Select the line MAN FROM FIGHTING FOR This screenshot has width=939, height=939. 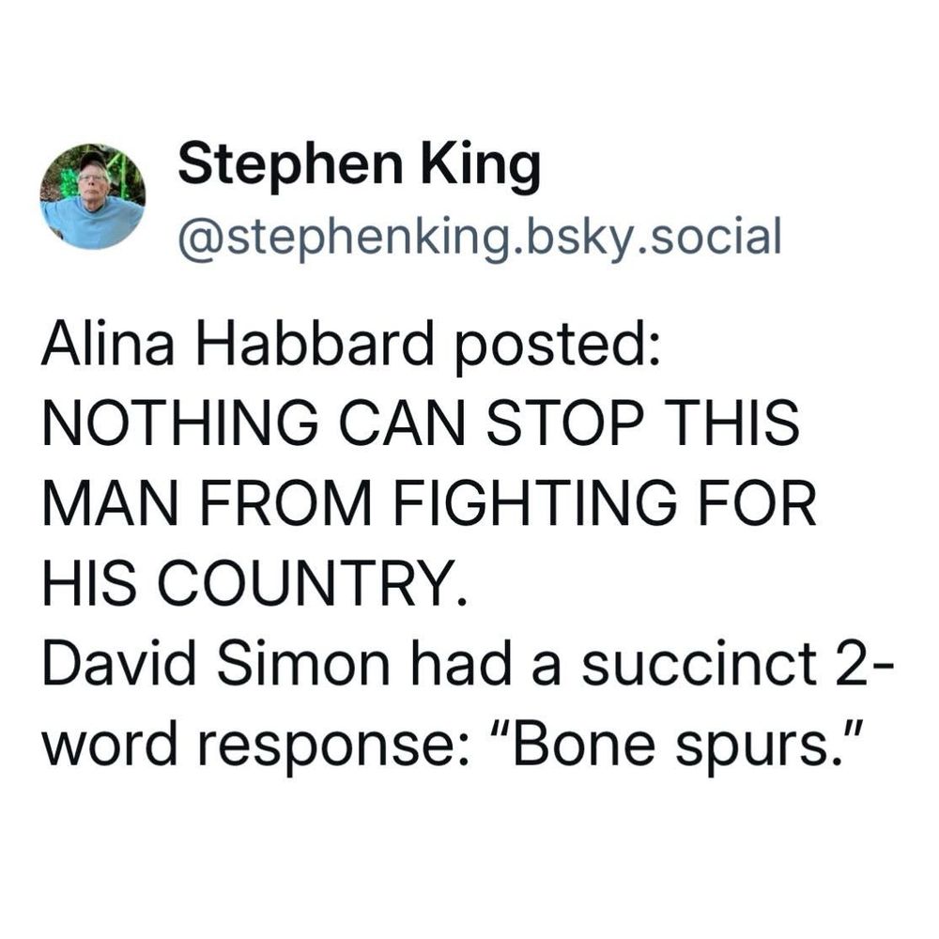point(429,502)
